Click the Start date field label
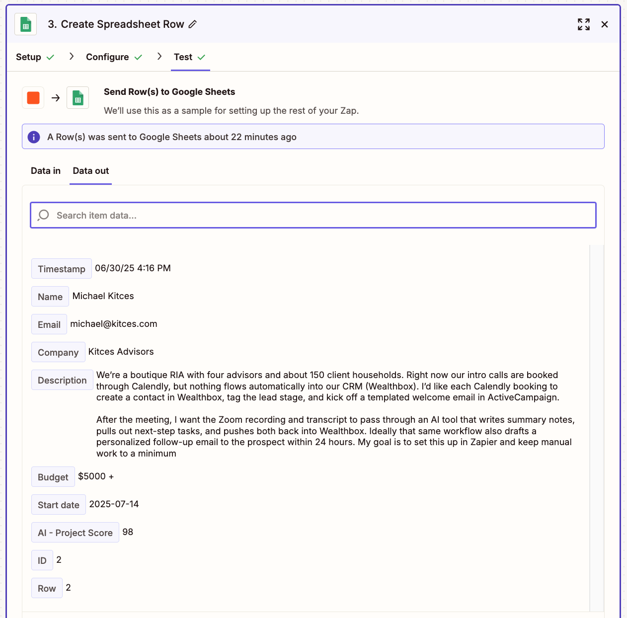The width and height of the screenshot is (627, 618). [x=59, y=505]
